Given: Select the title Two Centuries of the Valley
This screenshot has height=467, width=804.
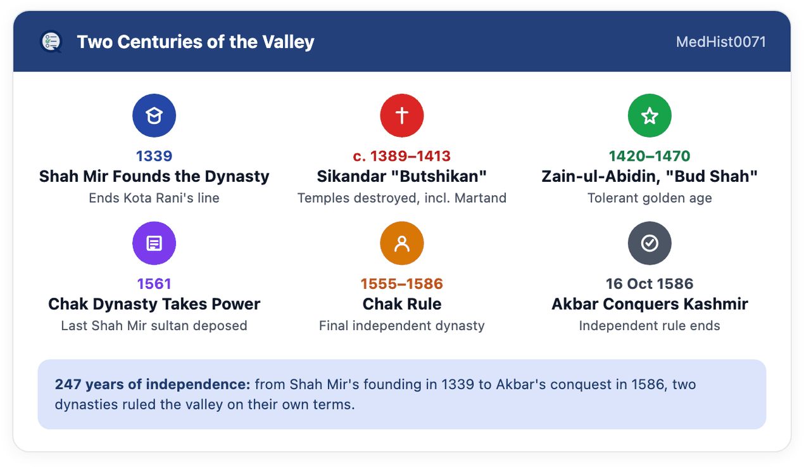Looking at the screenshot, I should click(196, 42).
